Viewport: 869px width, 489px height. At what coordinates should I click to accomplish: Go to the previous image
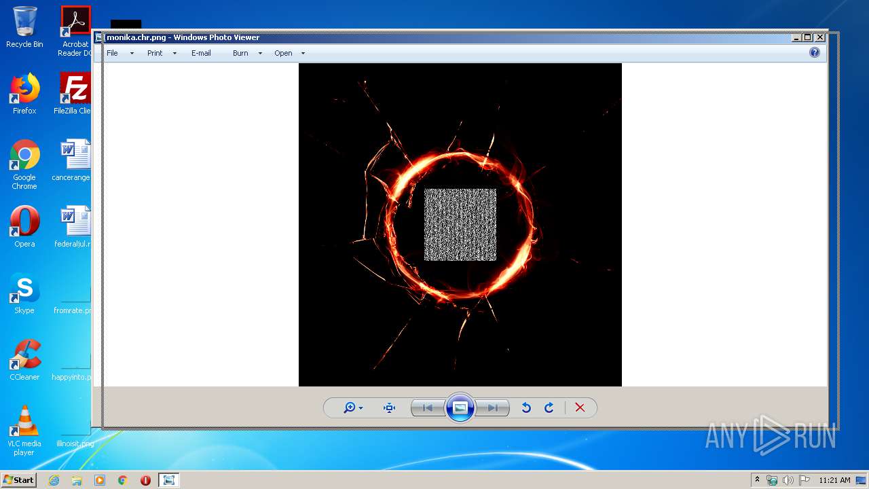428,407
